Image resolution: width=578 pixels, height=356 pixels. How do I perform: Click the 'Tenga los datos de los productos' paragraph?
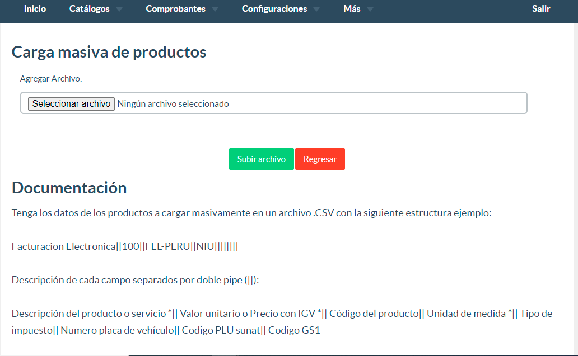[251, 213]
